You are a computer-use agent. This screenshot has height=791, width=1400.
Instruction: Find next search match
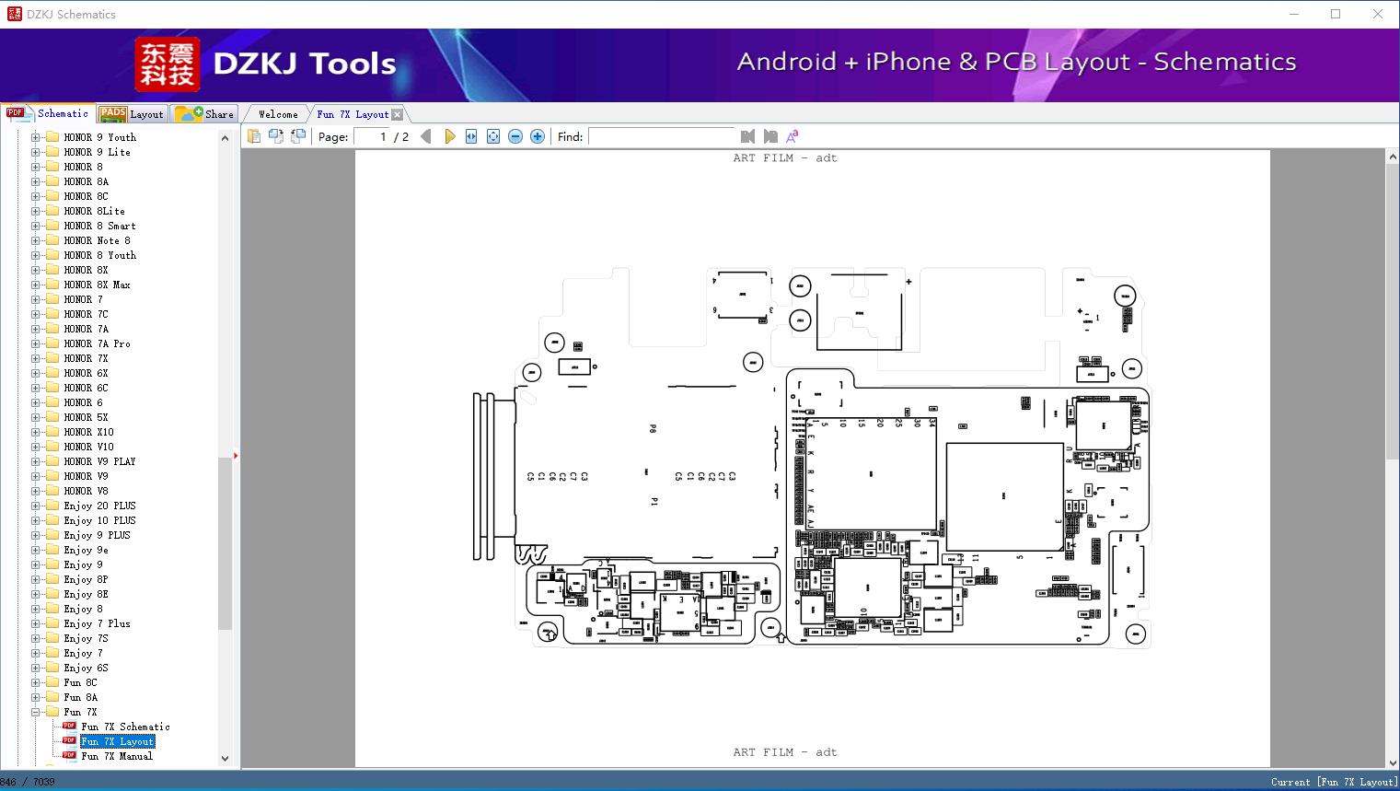point(770,136)
